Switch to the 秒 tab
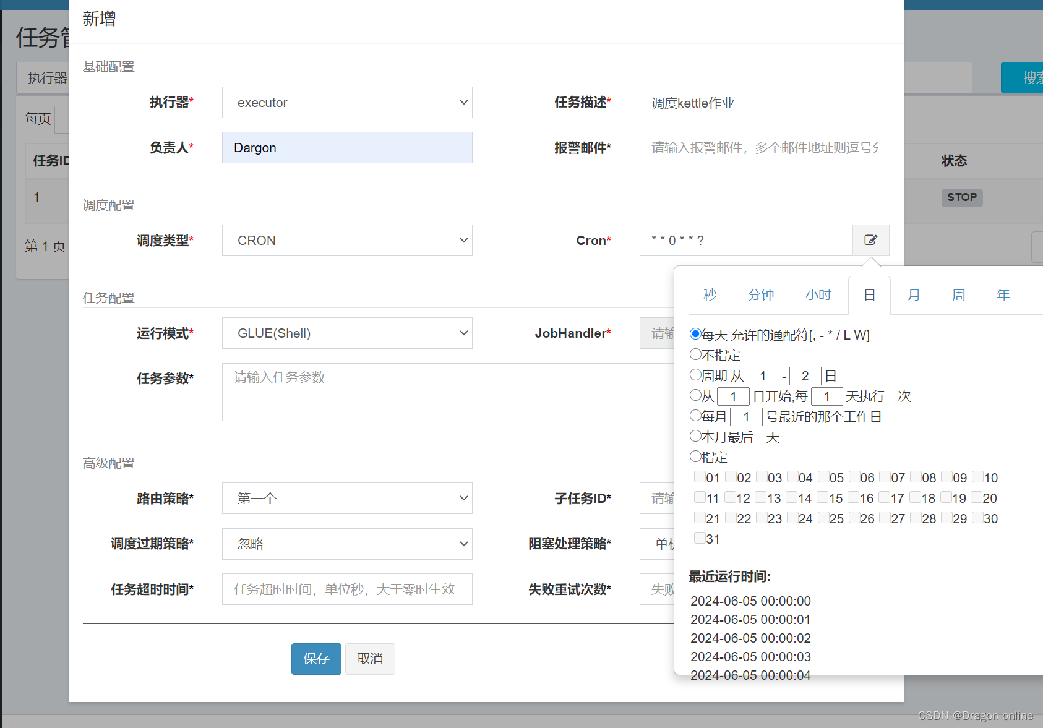The image size is (1043, 728). tap(710, 295)
